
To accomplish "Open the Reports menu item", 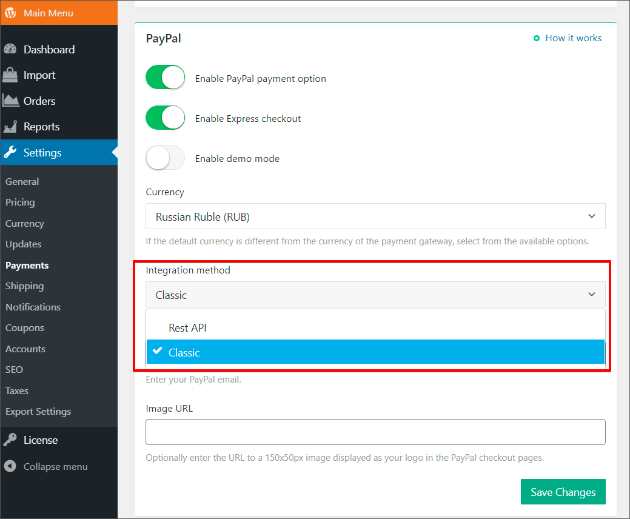I will pyautogui.click(x=59, y=127).
